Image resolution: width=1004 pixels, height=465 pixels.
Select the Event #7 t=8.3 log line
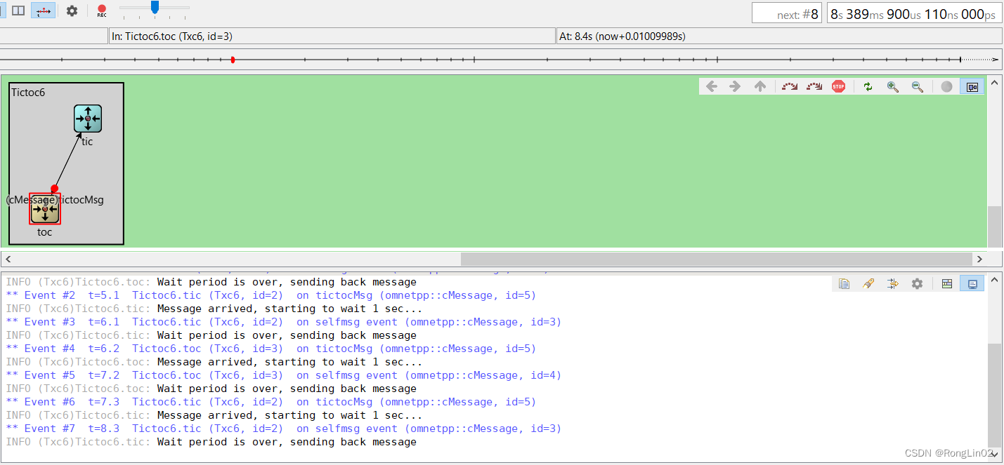283,429
